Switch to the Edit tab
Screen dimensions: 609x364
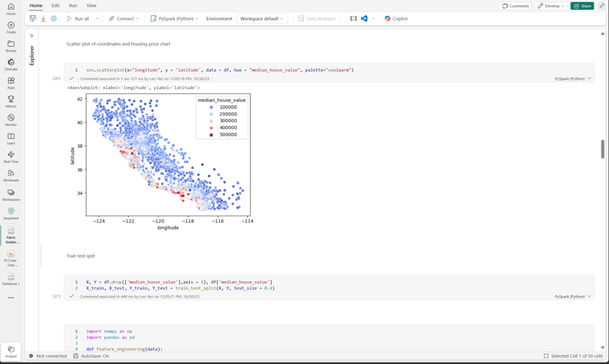55,6
